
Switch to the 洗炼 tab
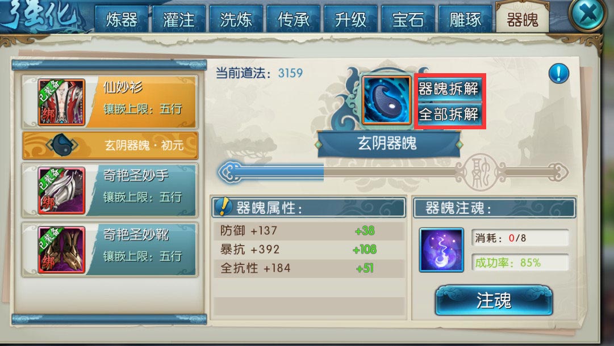tap(236, 19)
